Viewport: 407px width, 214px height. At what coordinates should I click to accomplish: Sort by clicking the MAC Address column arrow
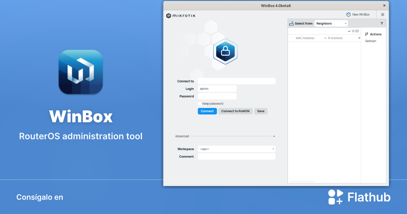click(326, 38)
